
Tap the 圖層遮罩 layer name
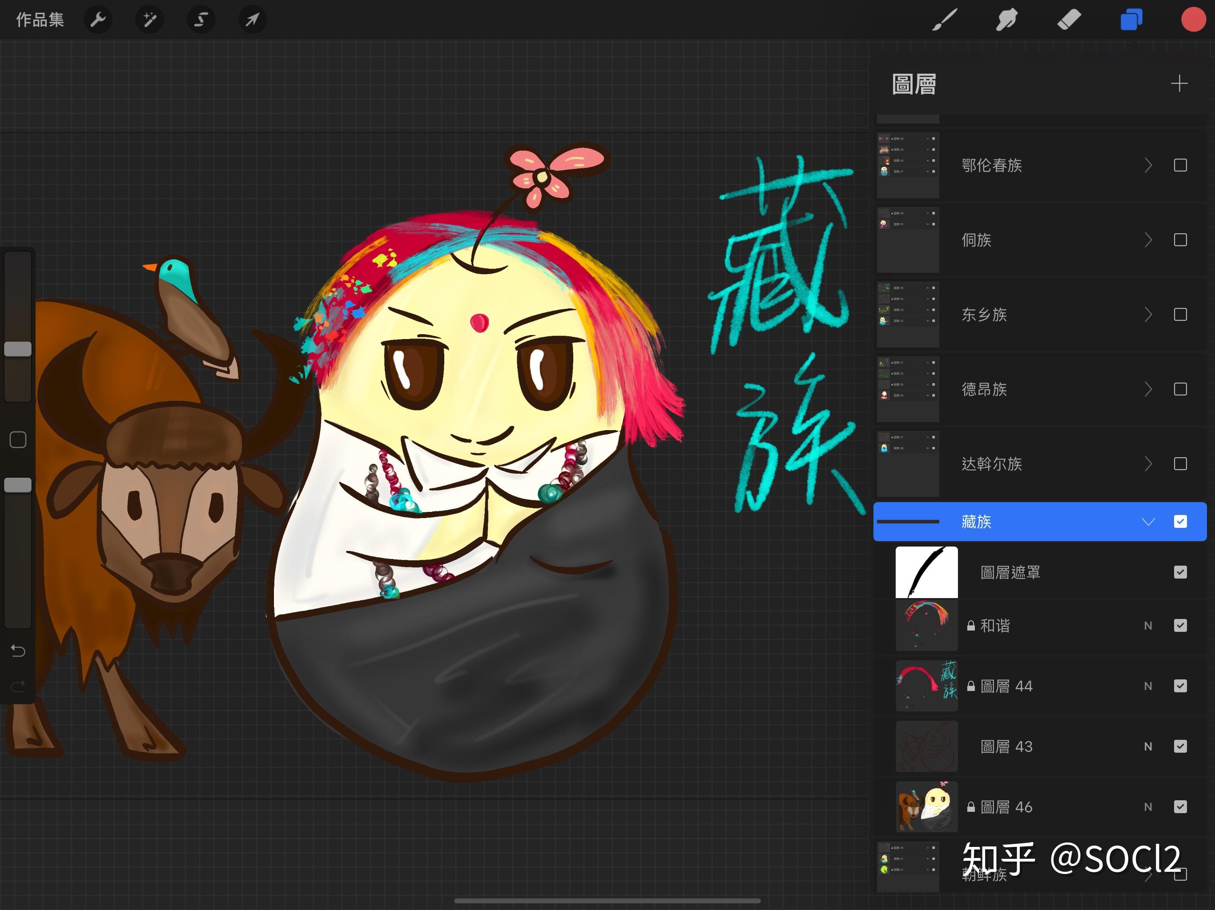(x=1010, y=572)
